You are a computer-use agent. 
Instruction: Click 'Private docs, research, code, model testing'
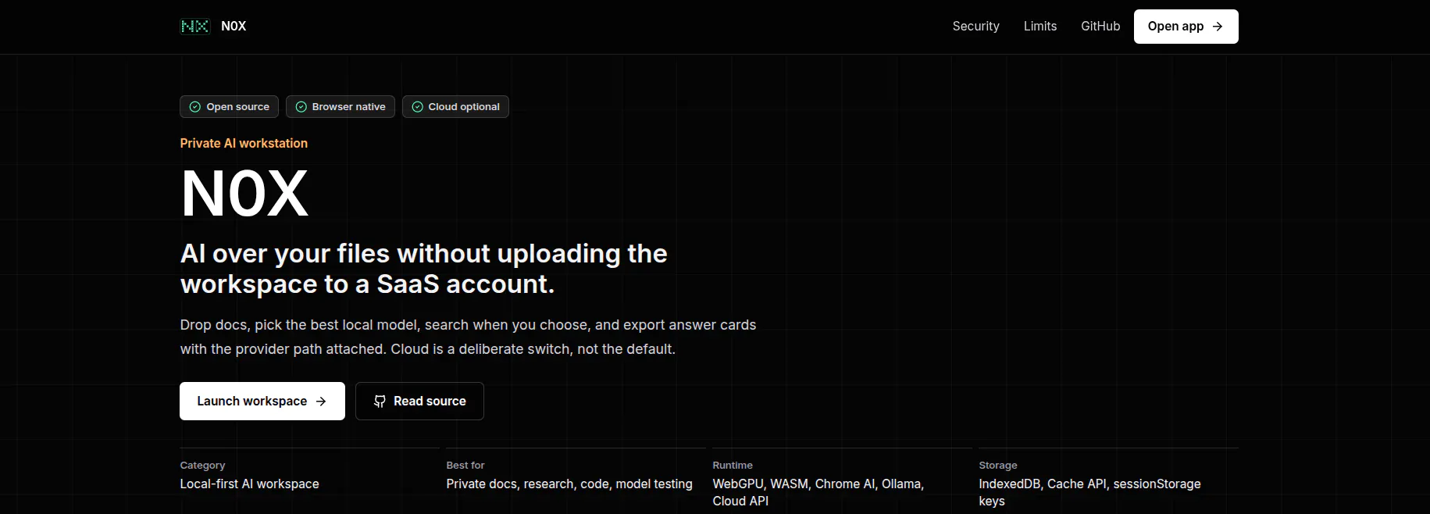pyautogui.click(x=569, y=484)
